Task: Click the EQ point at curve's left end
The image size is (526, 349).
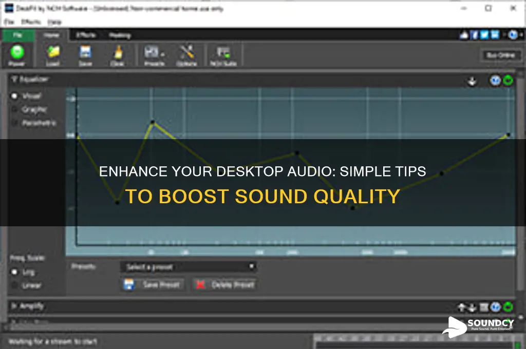Action: click(x=78, y=135)
